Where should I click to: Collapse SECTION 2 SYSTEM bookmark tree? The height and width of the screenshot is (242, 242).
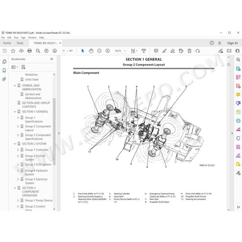[15, 144]
